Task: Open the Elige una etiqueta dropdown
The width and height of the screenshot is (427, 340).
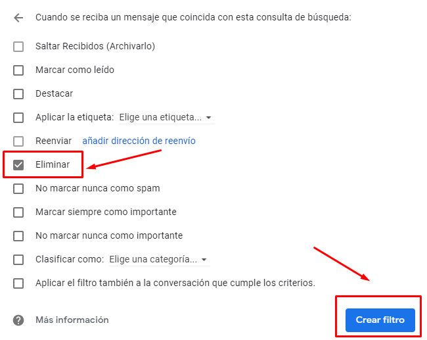Action: pyautogui.click(x=167, y=118)
